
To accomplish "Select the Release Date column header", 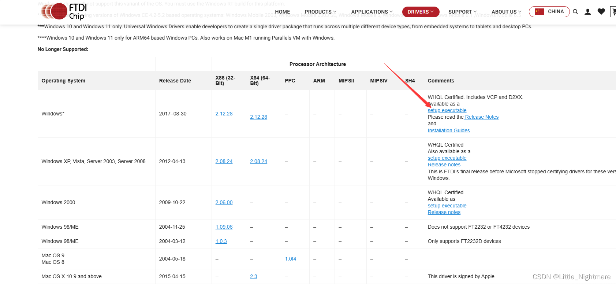I will 175,81.
